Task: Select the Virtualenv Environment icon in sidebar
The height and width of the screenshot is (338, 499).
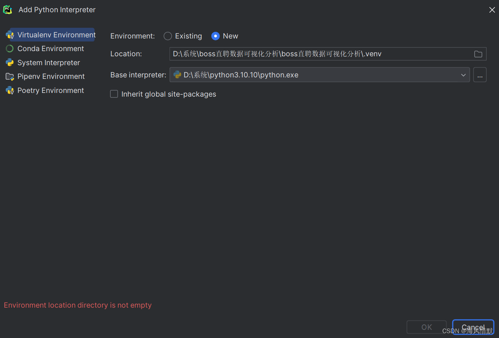Action: click(x=10, y=34)
